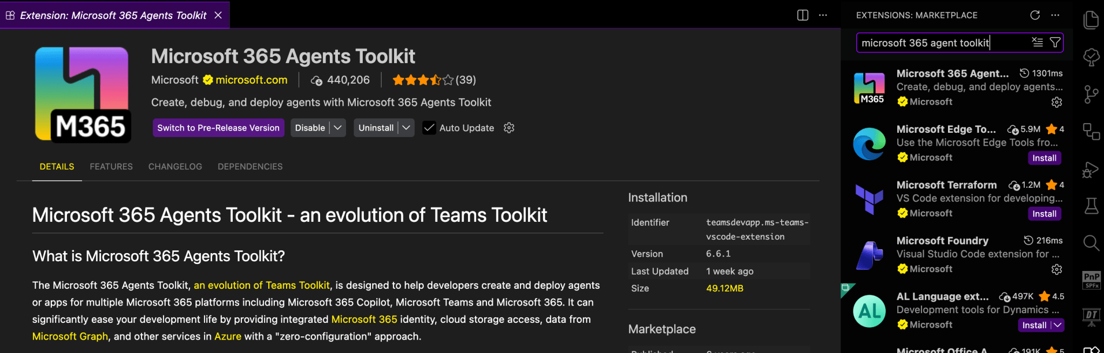Image resolution: width=1104 pixels, height=353 pixels.
Task: Click the Microsoft Edge Tools icon in list
Action: pos(869,144)
